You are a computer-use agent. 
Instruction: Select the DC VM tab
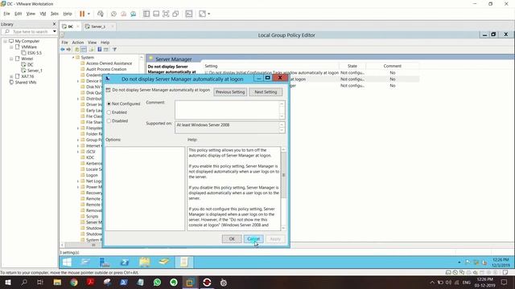[x=70, y=26]
